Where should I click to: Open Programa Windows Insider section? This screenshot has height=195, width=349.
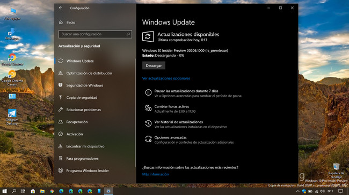(95, 170)
